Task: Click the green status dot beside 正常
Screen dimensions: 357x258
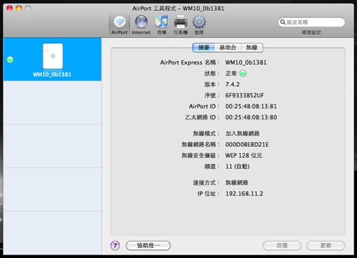Action: pyautogui.click(x=243, y=73)
